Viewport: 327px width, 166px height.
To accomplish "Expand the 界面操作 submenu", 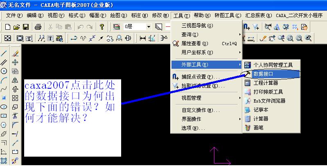I will (x=206, y=119).
